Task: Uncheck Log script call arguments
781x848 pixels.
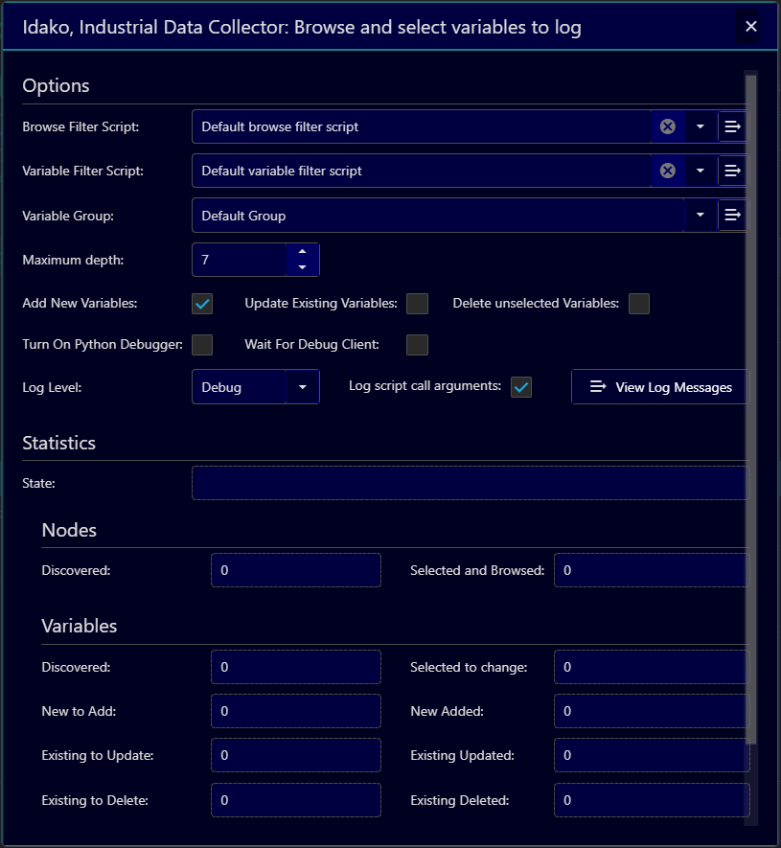Action: [x=521, y=386]
